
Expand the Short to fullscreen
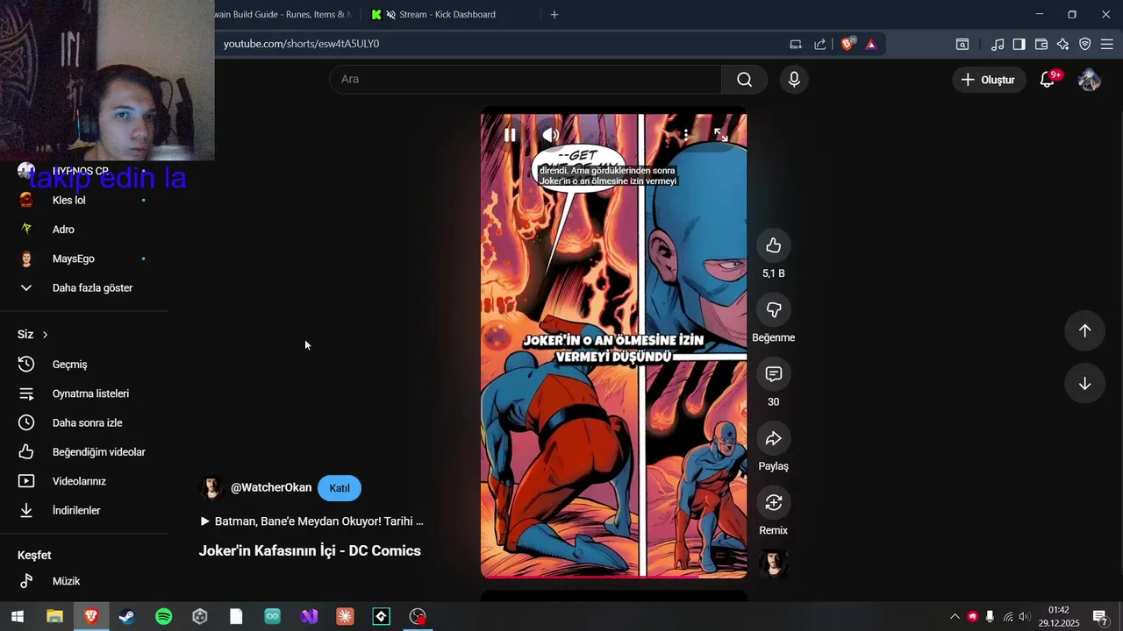(x=721, y=135)
